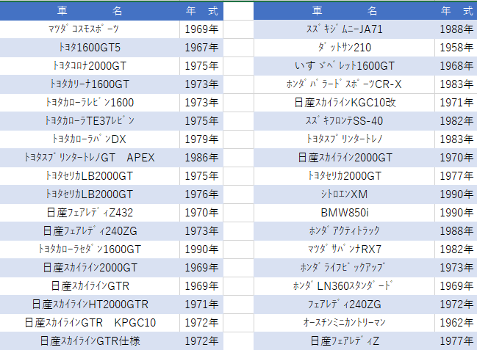Select the cell トヨタカローラバンDX
477x350 pixels.
(90, 139)
